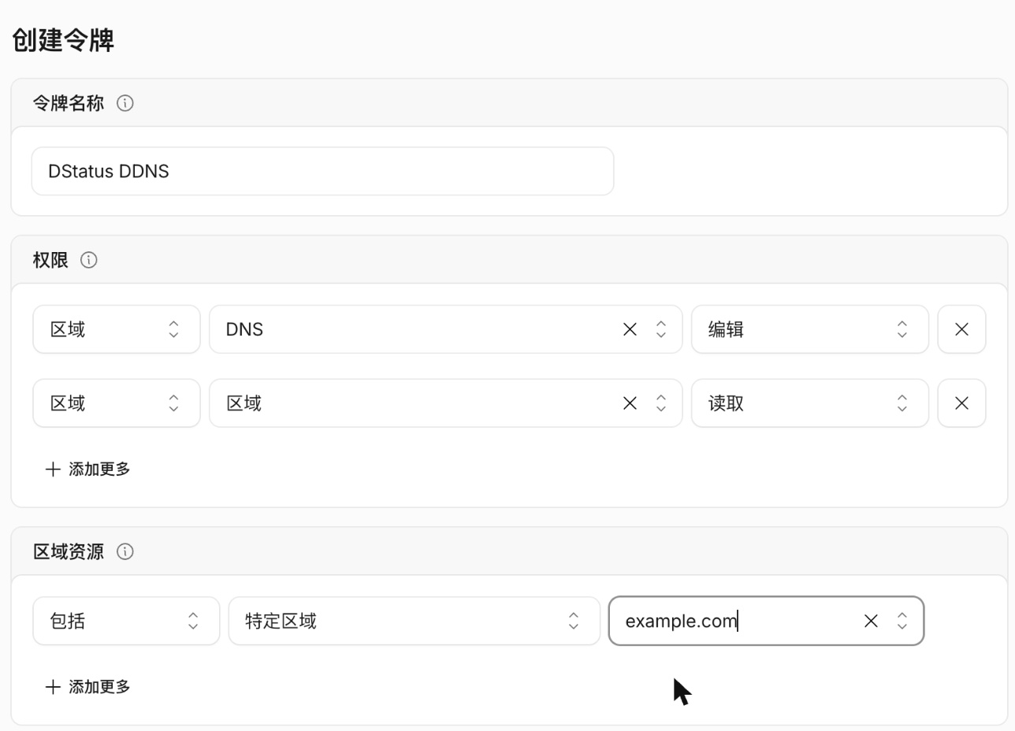Click 添加更多 under the permissions section

87,469
